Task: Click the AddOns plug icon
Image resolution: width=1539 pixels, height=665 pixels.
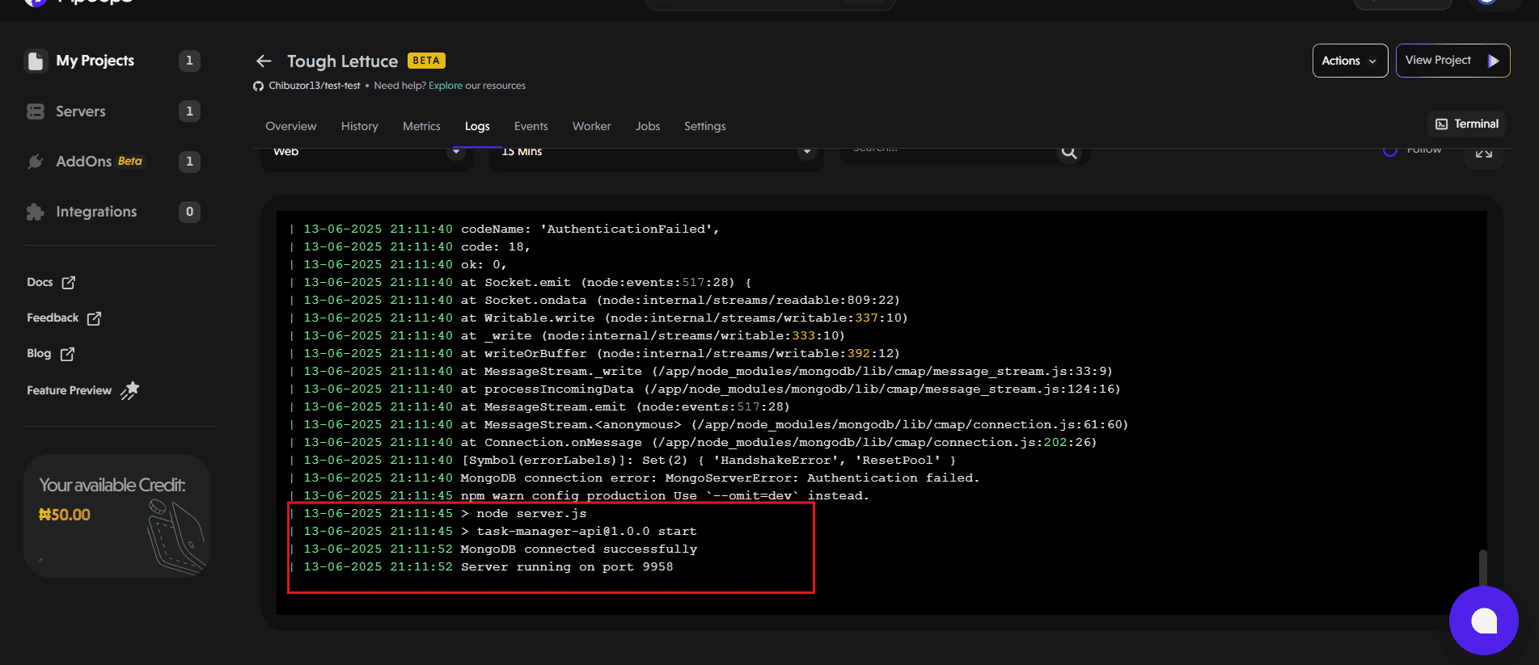Action: click(36, 162)
